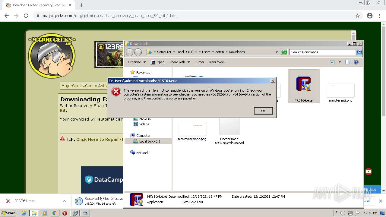Click the 12:48 PM taskbar clock
The width and height of the screenshot is (386, 217).
point(371,213)
